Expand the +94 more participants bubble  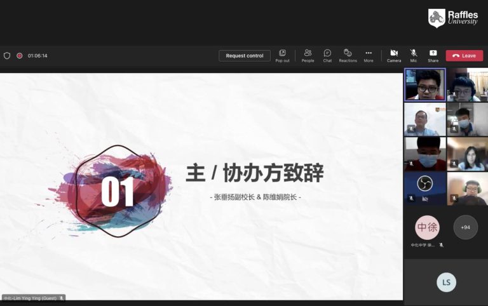465,227
